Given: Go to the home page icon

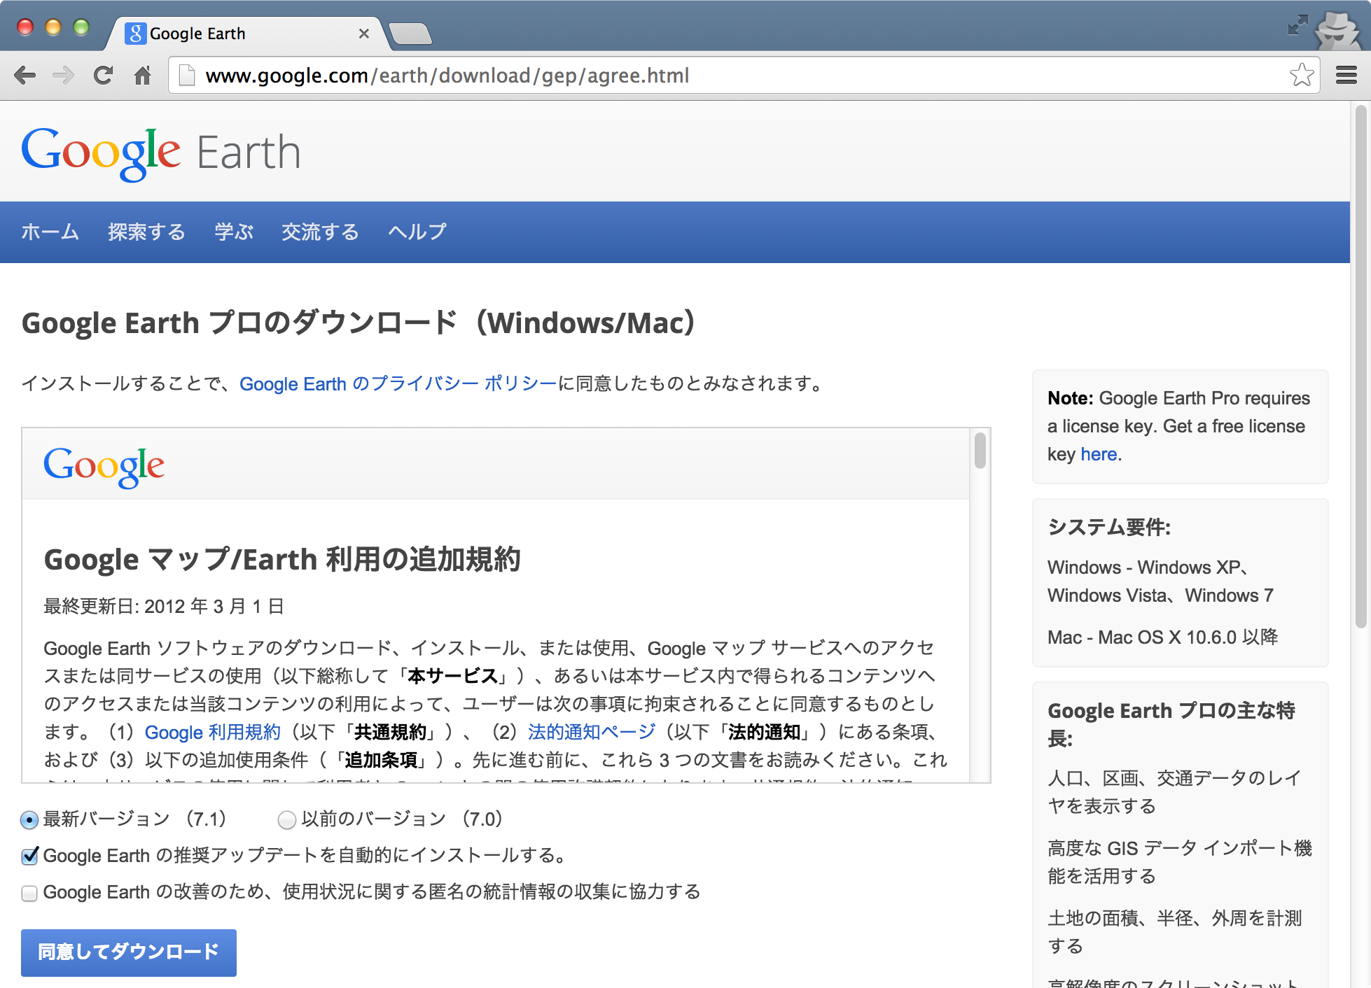Looking at the screenshot, I should [143, 75].
